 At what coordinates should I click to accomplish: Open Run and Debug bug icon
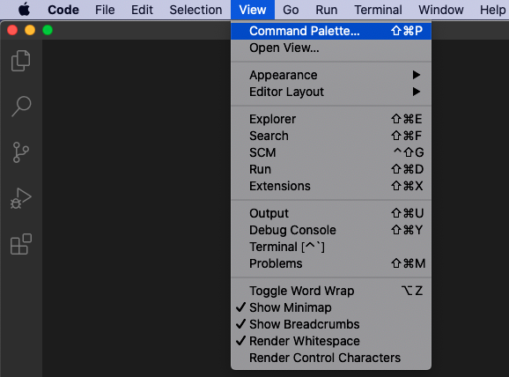[x=21, y=198]
